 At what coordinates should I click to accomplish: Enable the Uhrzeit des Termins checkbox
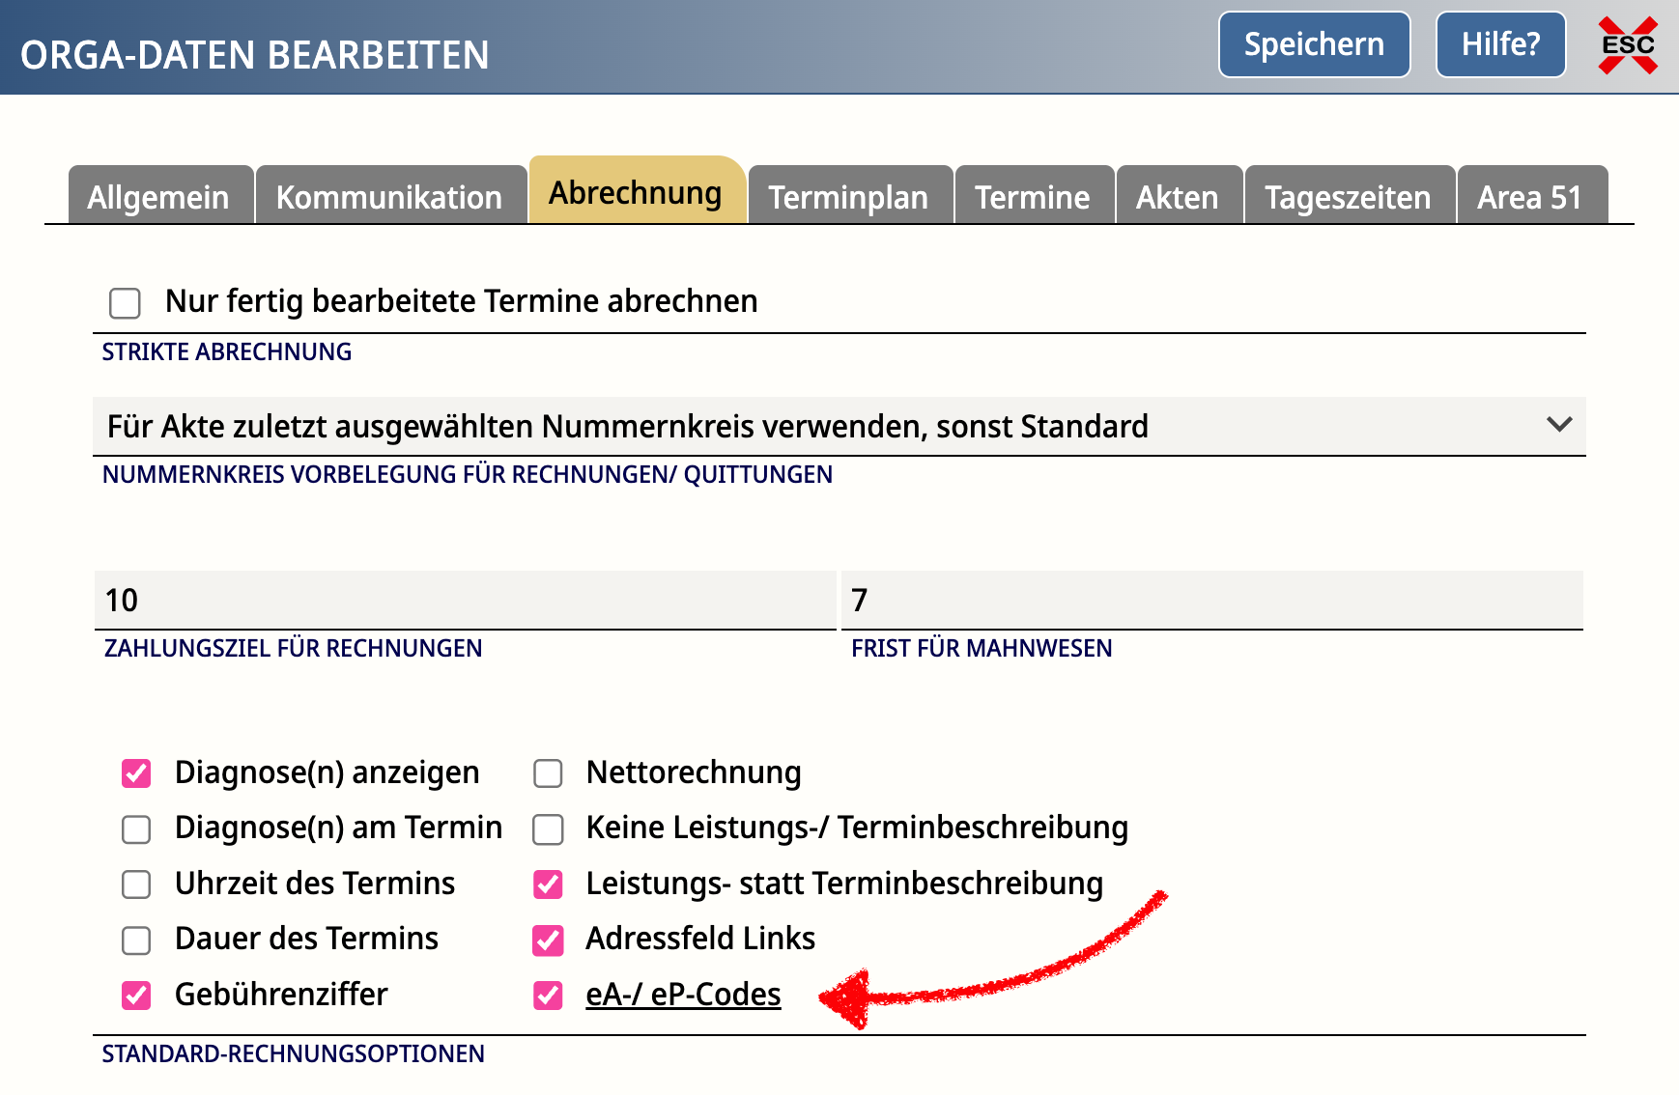point(136,884)
